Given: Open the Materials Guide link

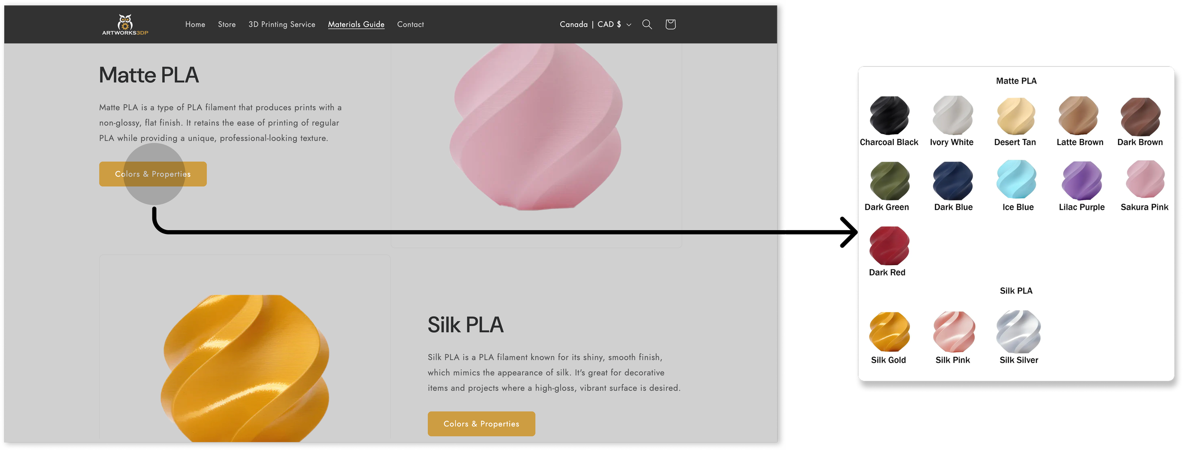Looking at the screenshot, I should coord(356,25).
